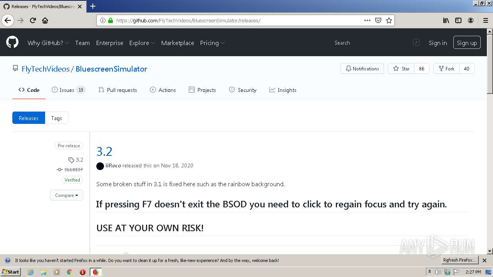Screen dimensions: 493x277
Task: Switch to the Code tab
Action: click(x=29, y=90)
